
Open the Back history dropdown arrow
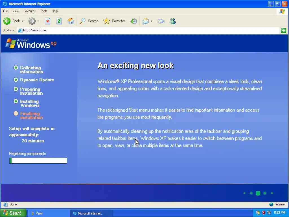click(x=23, y=21)
